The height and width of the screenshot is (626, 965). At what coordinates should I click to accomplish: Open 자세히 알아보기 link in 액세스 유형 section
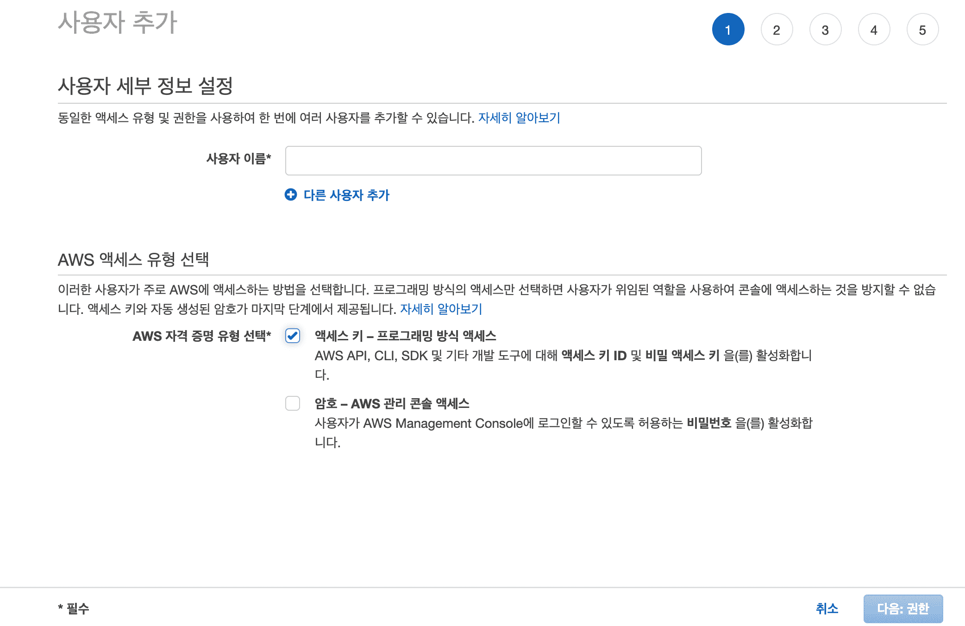(441, 309)
